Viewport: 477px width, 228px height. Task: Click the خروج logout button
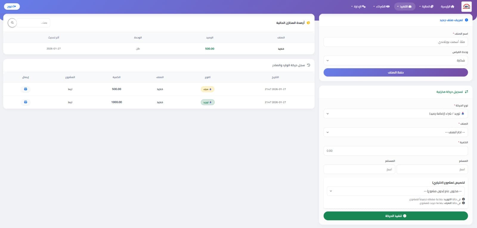(12, 7)
